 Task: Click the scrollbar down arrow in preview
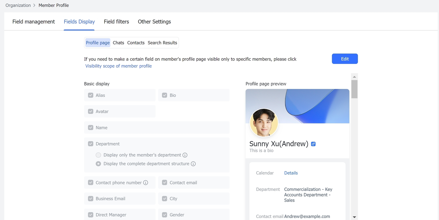coord(354,217)
